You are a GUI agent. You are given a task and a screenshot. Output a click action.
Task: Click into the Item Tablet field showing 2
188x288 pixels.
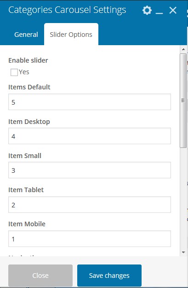(90, 205)
